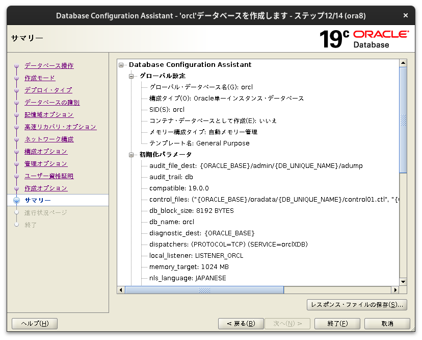Click the 終了(F) button
Viewport: 422px width, 340px height.
pos(337,323)
